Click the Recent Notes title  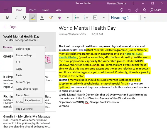83,3
